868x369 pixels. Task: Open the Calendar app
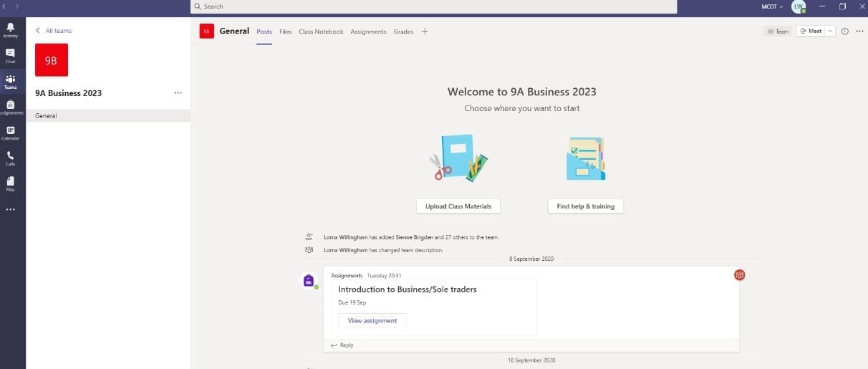pos(10,133)
